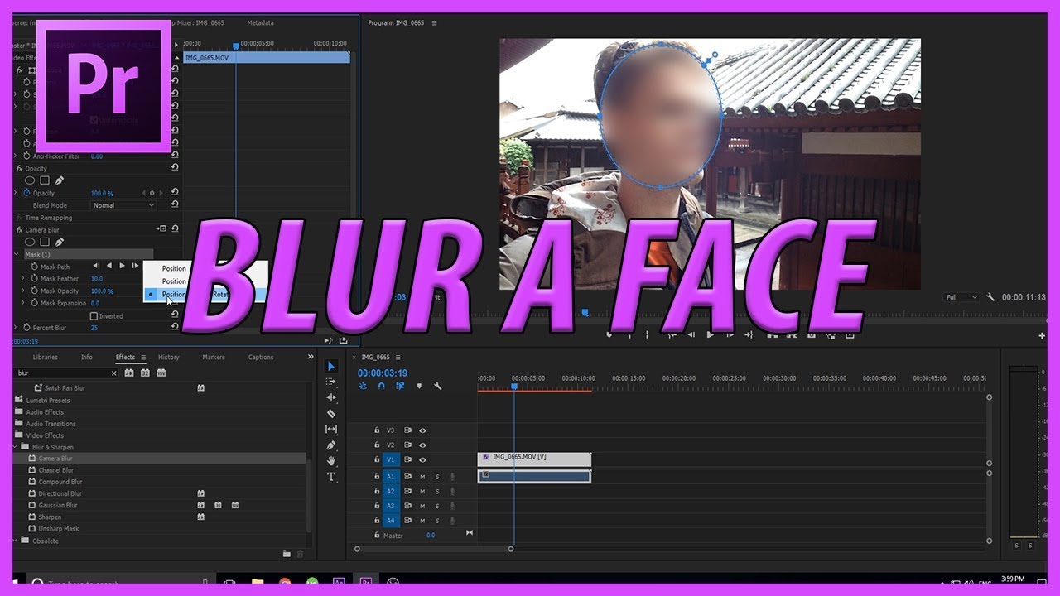
Task: Select the Type tool
Action: [330, 477]
